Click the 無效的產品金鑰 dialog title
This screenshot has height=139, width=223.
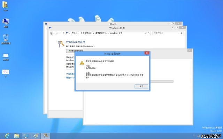[x=112, y=54]
